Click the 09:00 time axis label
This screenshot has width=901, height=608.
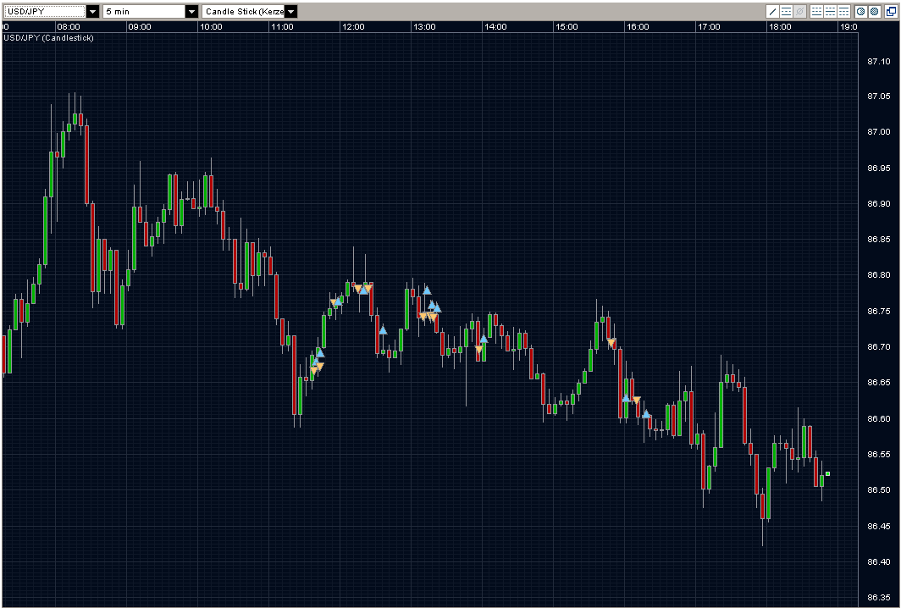(x=140, y=27)
